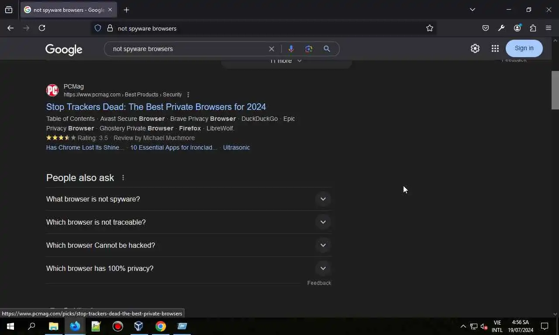Click Firefox icon in taskbar
This screenshot has width=559, height=335.
click(x=75, y=326)
